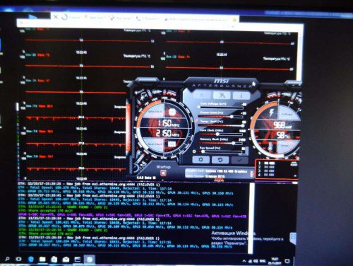Click the X icon in the top remote toolbar
The width and height of the screenshot is (353, 266).
(x=56, y=17)
